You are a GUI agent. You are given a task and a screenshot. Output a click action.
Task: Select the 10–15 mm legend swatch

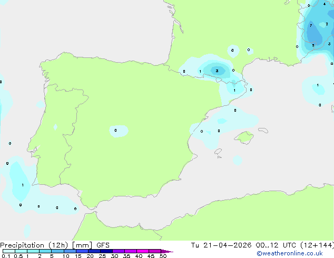click(70, 251)
